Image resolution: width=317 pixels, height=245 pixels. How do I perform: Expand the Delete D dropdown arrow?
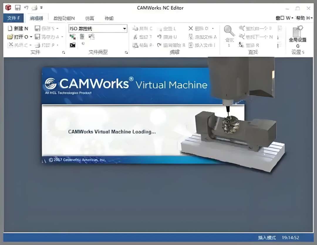[x=213, y=28]
